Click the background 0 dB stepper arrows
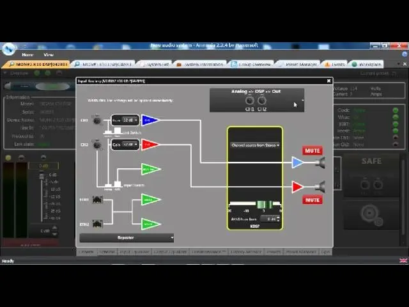This screenshot has width=409, height=307. (x=54, y=231)
